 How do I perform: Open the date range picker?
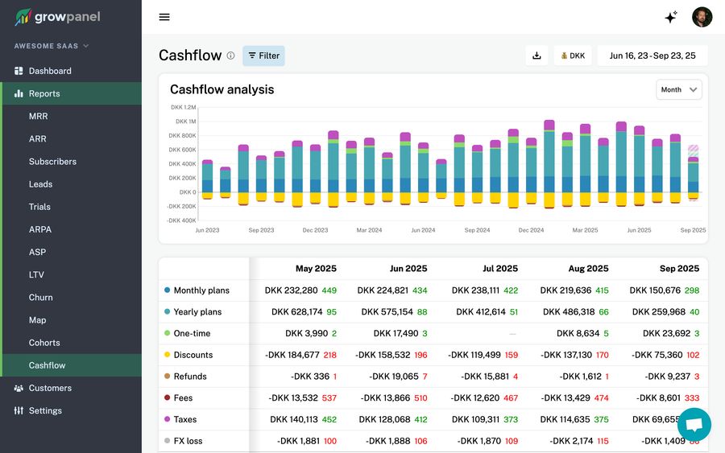tap(652, 56)
